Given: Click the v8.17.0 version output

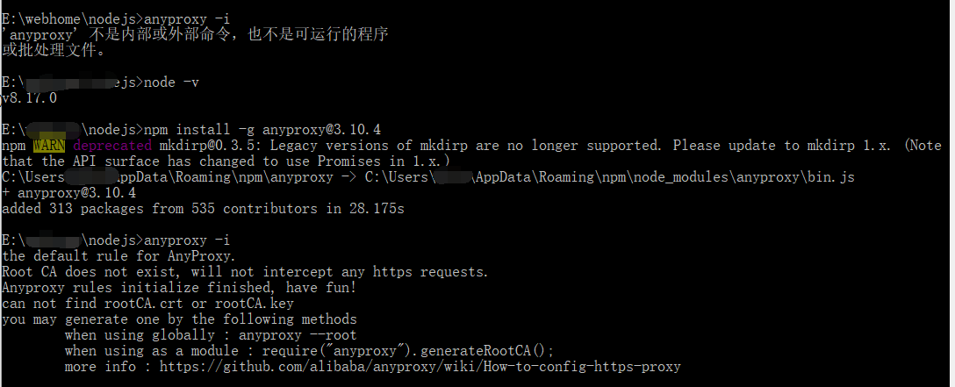Looking at the screenshot, I should [30, 98].
